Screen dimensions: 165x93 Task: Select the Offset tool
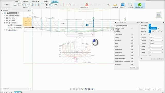click(x=51, y=5)
